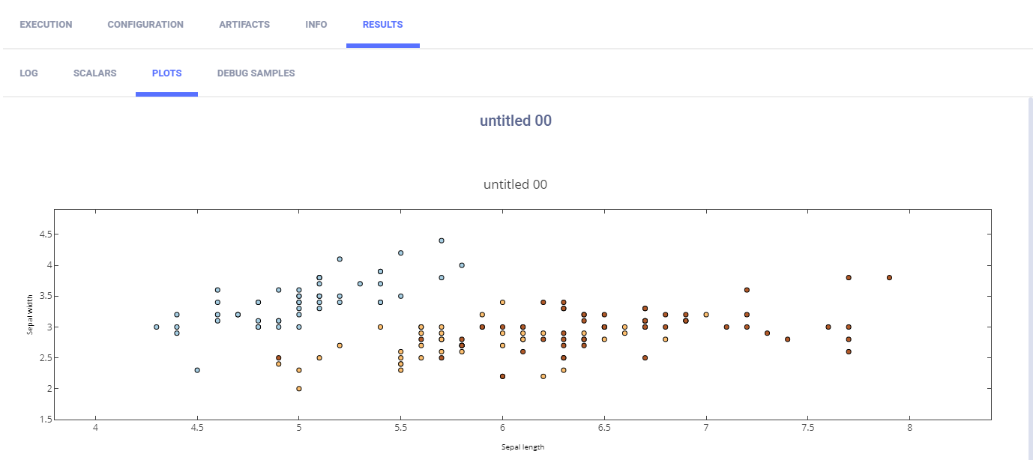Click the RESULTS tab
Image resolution: width=1033 pixels, height=460 pixels.
pyautogui.click(x=382, y=25)
